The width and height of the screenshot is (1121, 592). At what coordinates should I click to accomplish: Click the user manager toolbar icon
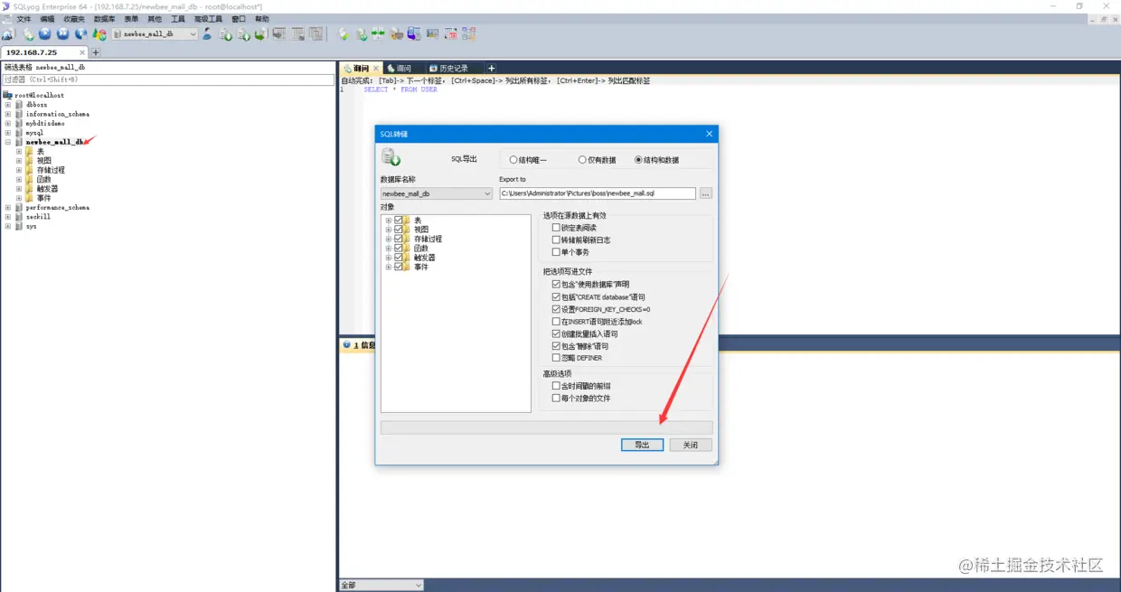(x=207, y=34)
